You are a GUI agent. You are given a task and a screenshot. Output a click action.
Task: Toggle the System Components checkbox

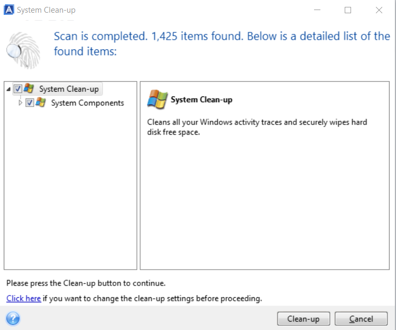click(30, 103)
